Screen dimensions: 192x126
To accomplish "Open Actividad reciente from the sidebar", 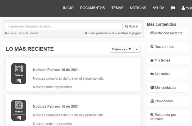I will tap(166, 33).
